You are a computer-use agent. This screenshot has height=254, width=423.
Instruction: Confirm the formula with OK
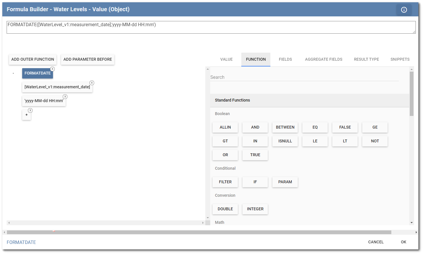[x=403, y=242]
